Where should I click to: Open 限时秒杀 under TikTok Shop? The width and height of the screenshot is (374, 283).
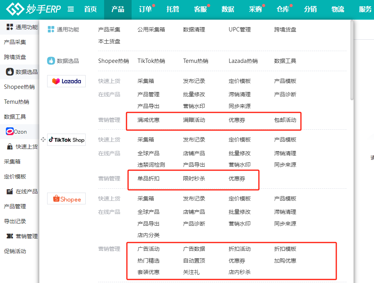coord(194,178)
